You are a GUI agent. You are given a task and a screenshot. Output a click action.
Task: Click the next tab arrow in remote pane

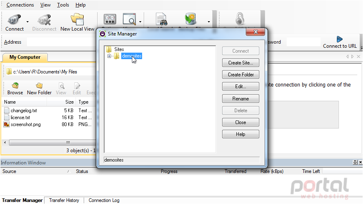(352, 56)
